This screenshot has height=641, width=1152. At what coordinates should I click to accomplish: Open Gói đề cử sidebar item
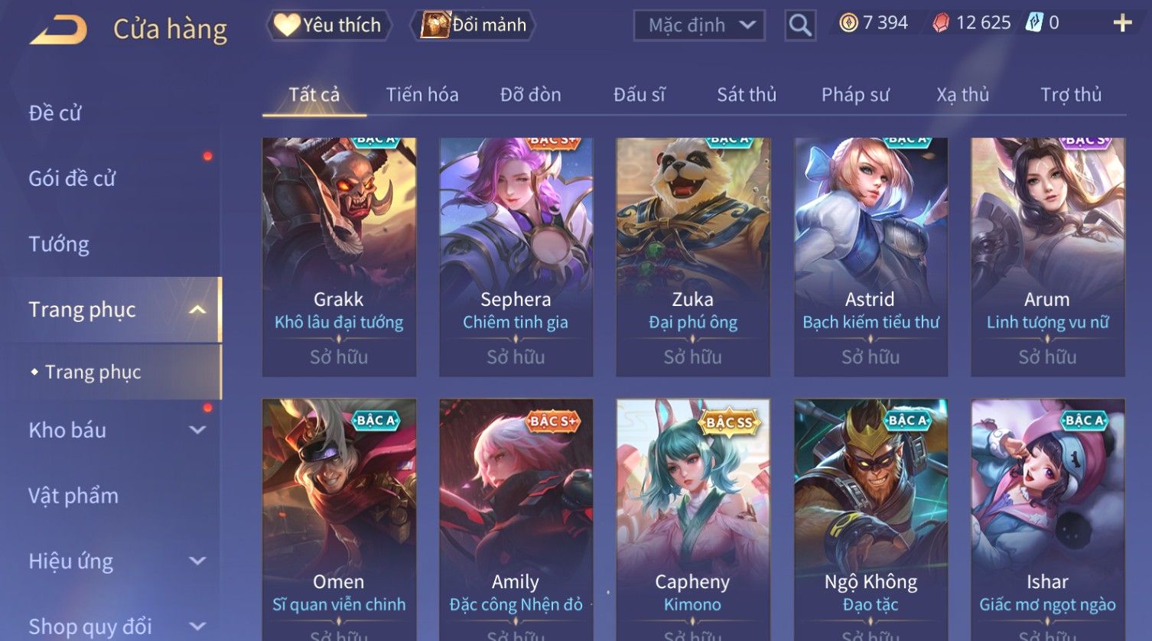(72, 178)
